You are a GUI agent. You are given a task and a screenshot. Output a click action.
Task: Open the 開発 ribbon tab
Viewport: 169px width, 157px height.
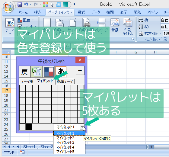click(137, 12)
